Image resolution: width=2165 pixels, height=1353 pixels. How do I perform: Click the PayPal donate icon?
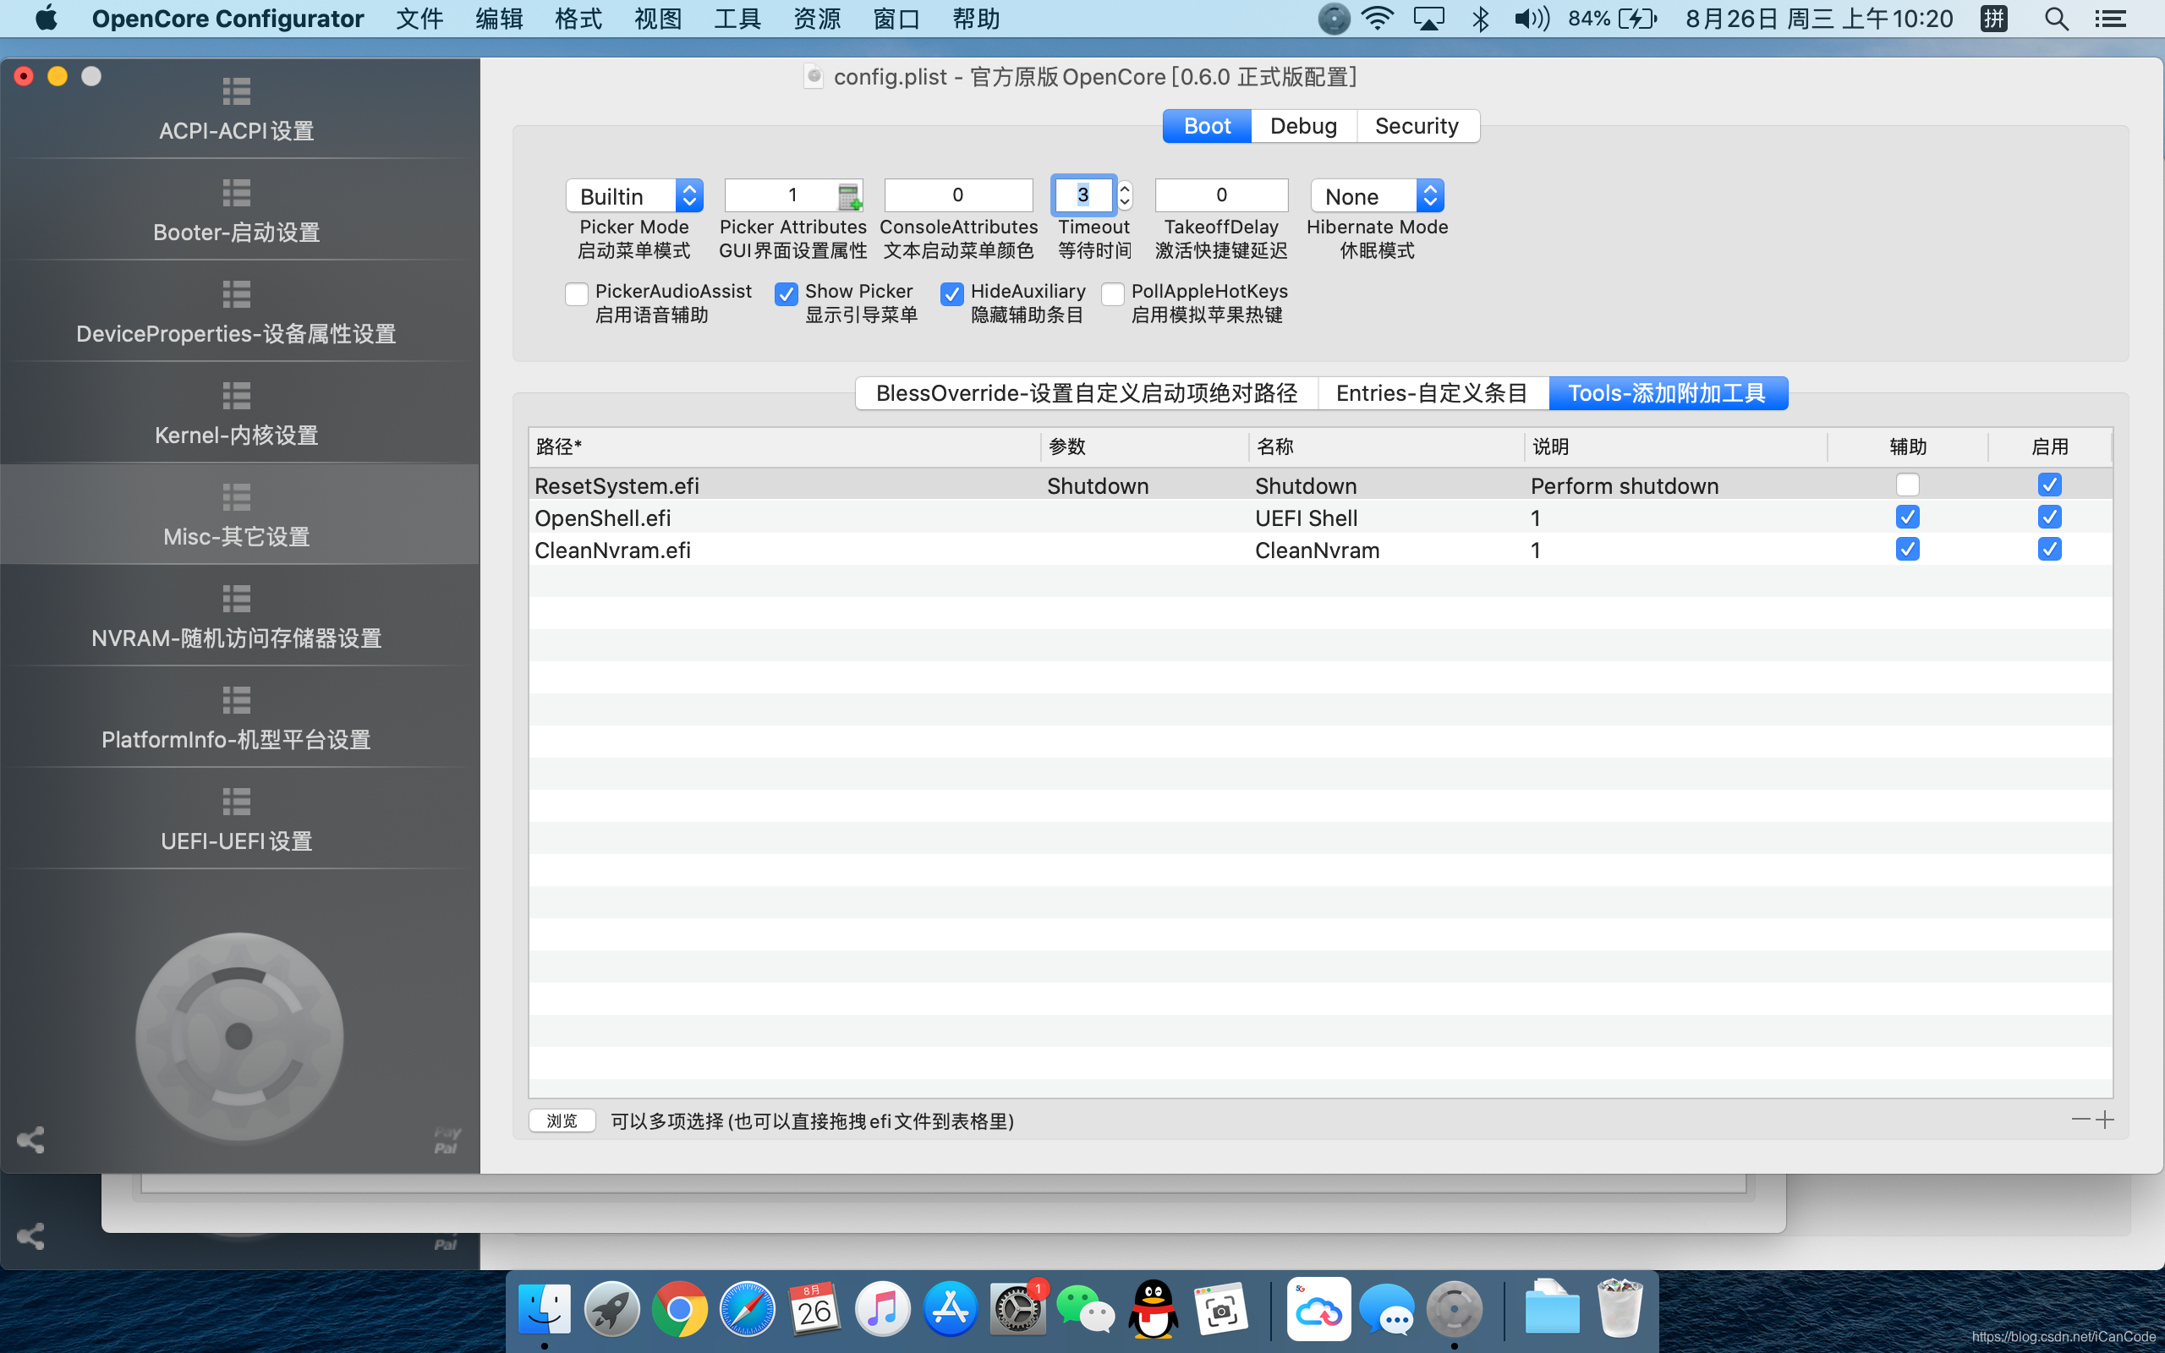tap(446, 1140)
